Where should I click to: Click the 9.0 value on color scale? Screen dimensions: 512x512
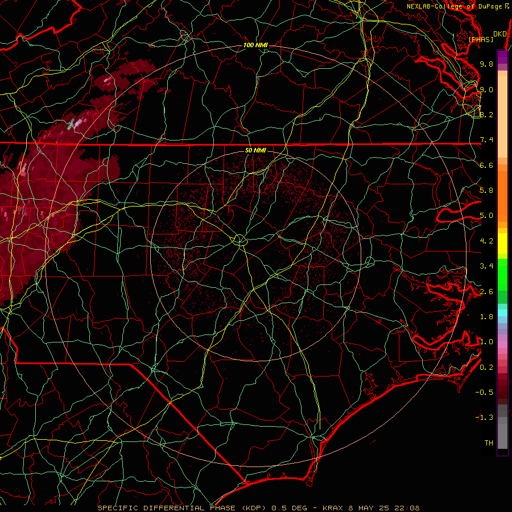(x=486, y=89)
